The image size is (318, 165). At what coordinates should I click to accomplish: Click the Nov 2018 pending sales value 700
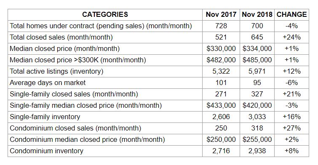[257, 26]
